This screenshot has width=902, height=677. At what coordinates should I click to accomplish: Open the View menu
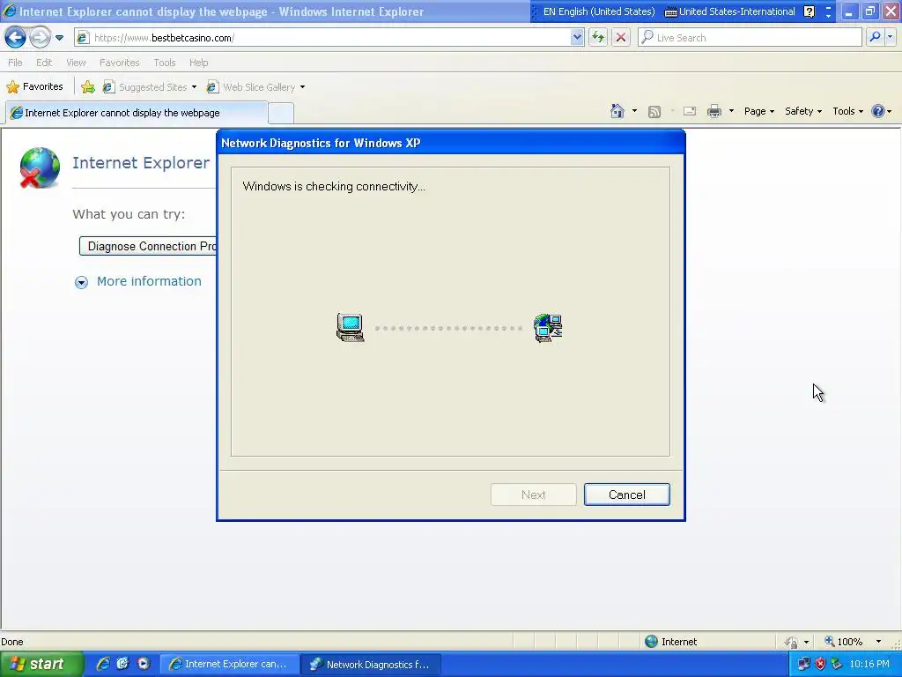click(76, 63)
